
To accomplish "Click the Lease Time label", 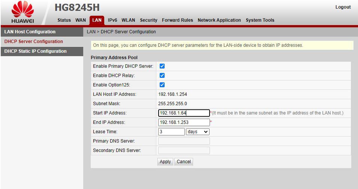I will pos(105,131).
